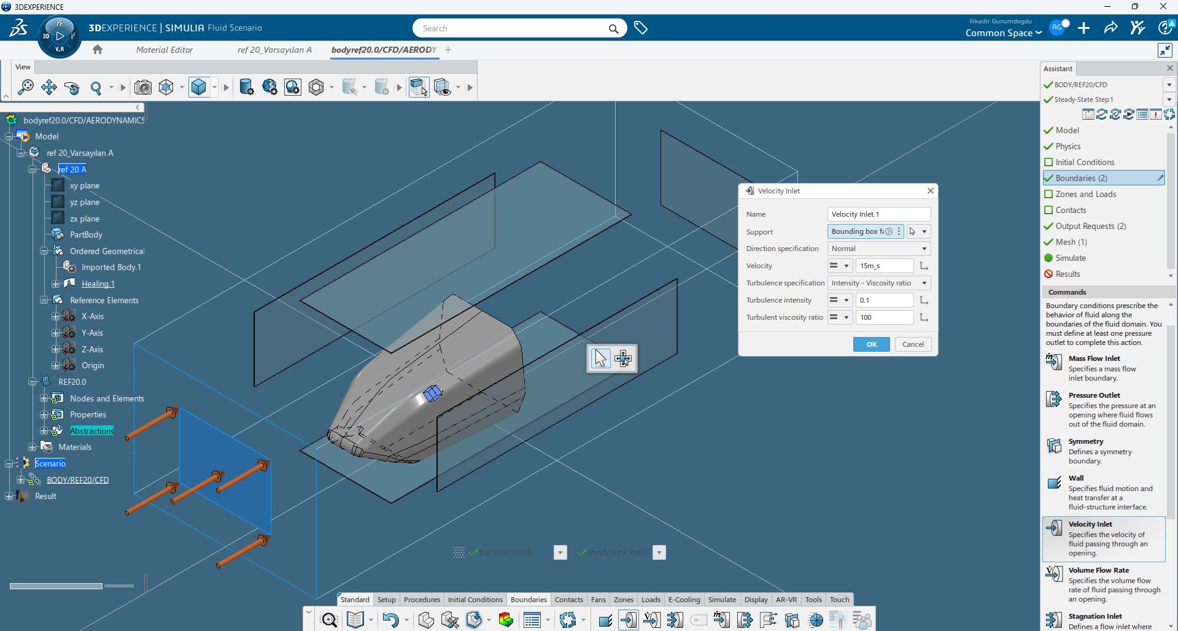Click the Pressure Outlet toolbar icon
The width and height of the screenshot is (1178, 631).
point(745,620)
